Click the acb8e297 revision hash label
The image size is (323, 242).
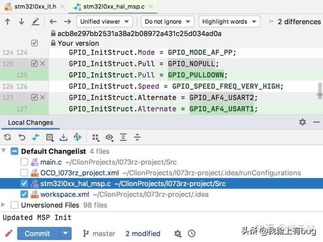tap(139, 34)
